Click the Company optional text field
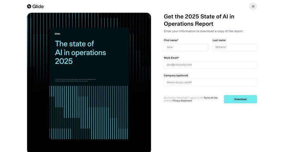The image size is (284, 152). pos(210,82)
